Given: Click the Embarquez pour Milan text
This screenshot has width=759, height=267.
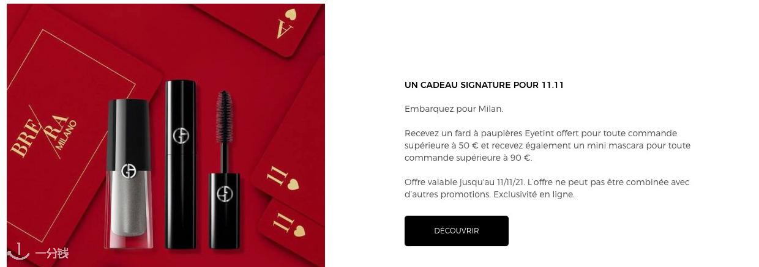Looking at the screenshot, I should click(454, 109).
